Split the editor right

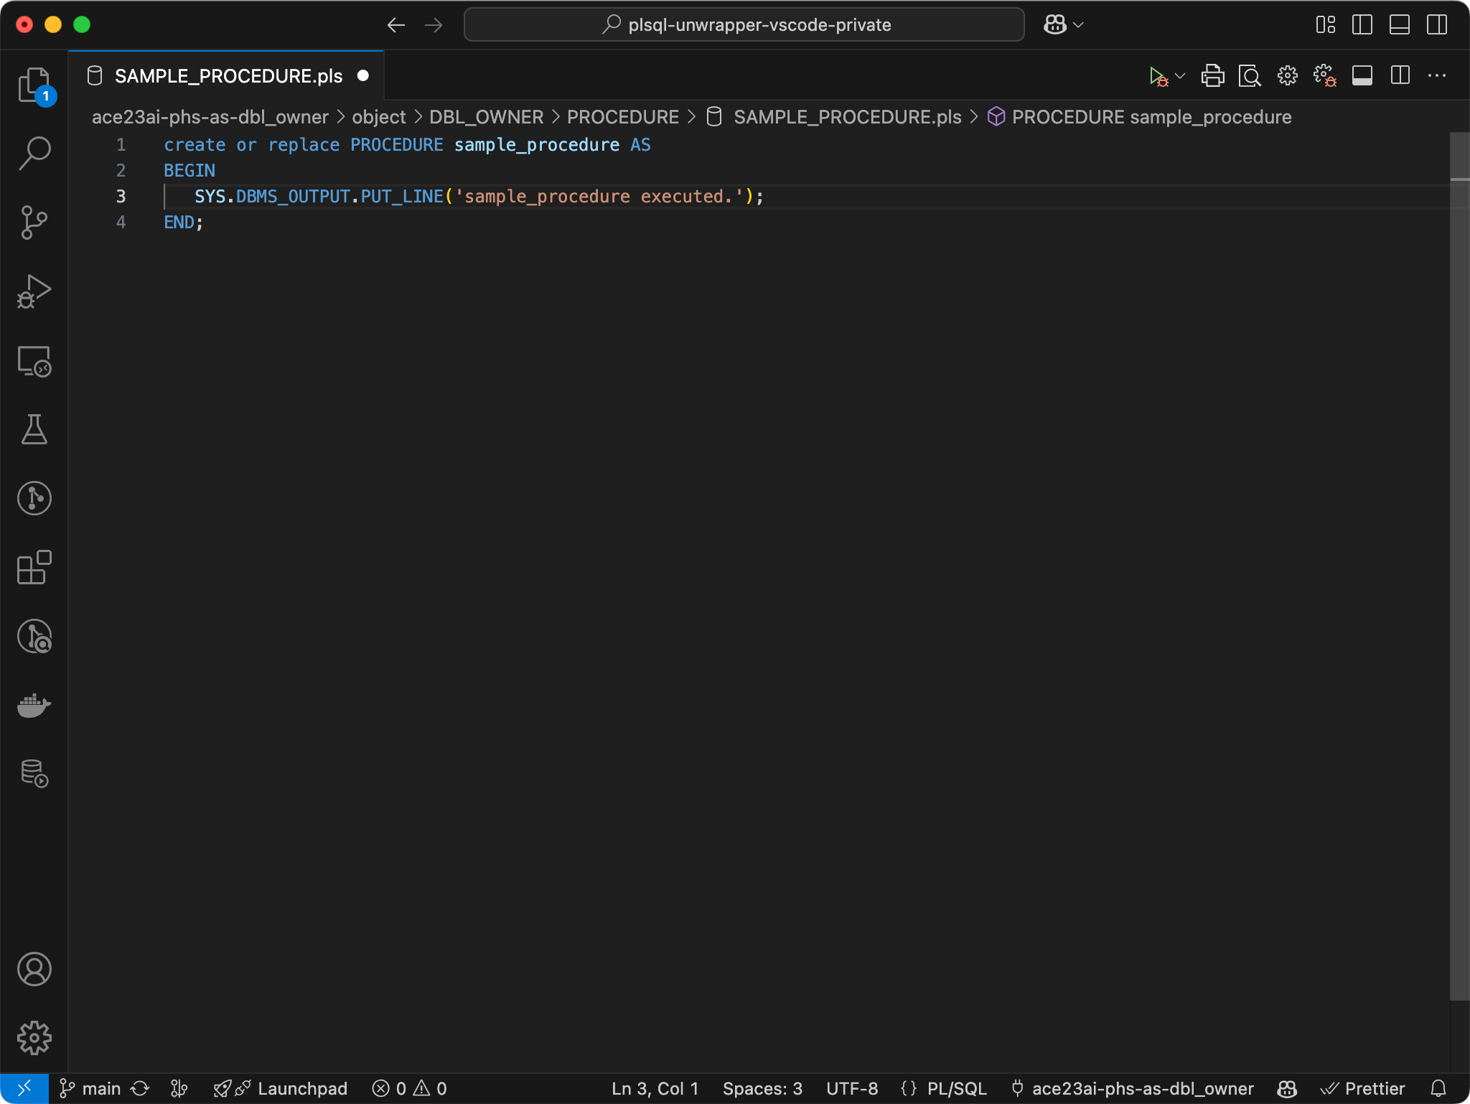coord(1400,76)
